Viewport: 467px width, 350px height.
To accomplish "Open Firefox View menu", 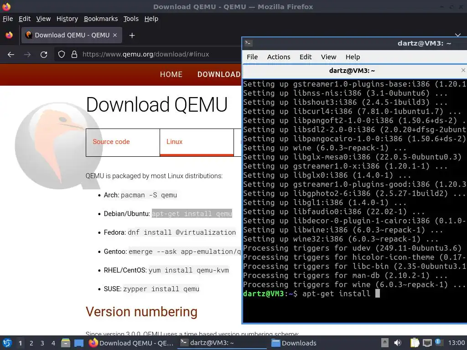I will [x=43, y=19].
